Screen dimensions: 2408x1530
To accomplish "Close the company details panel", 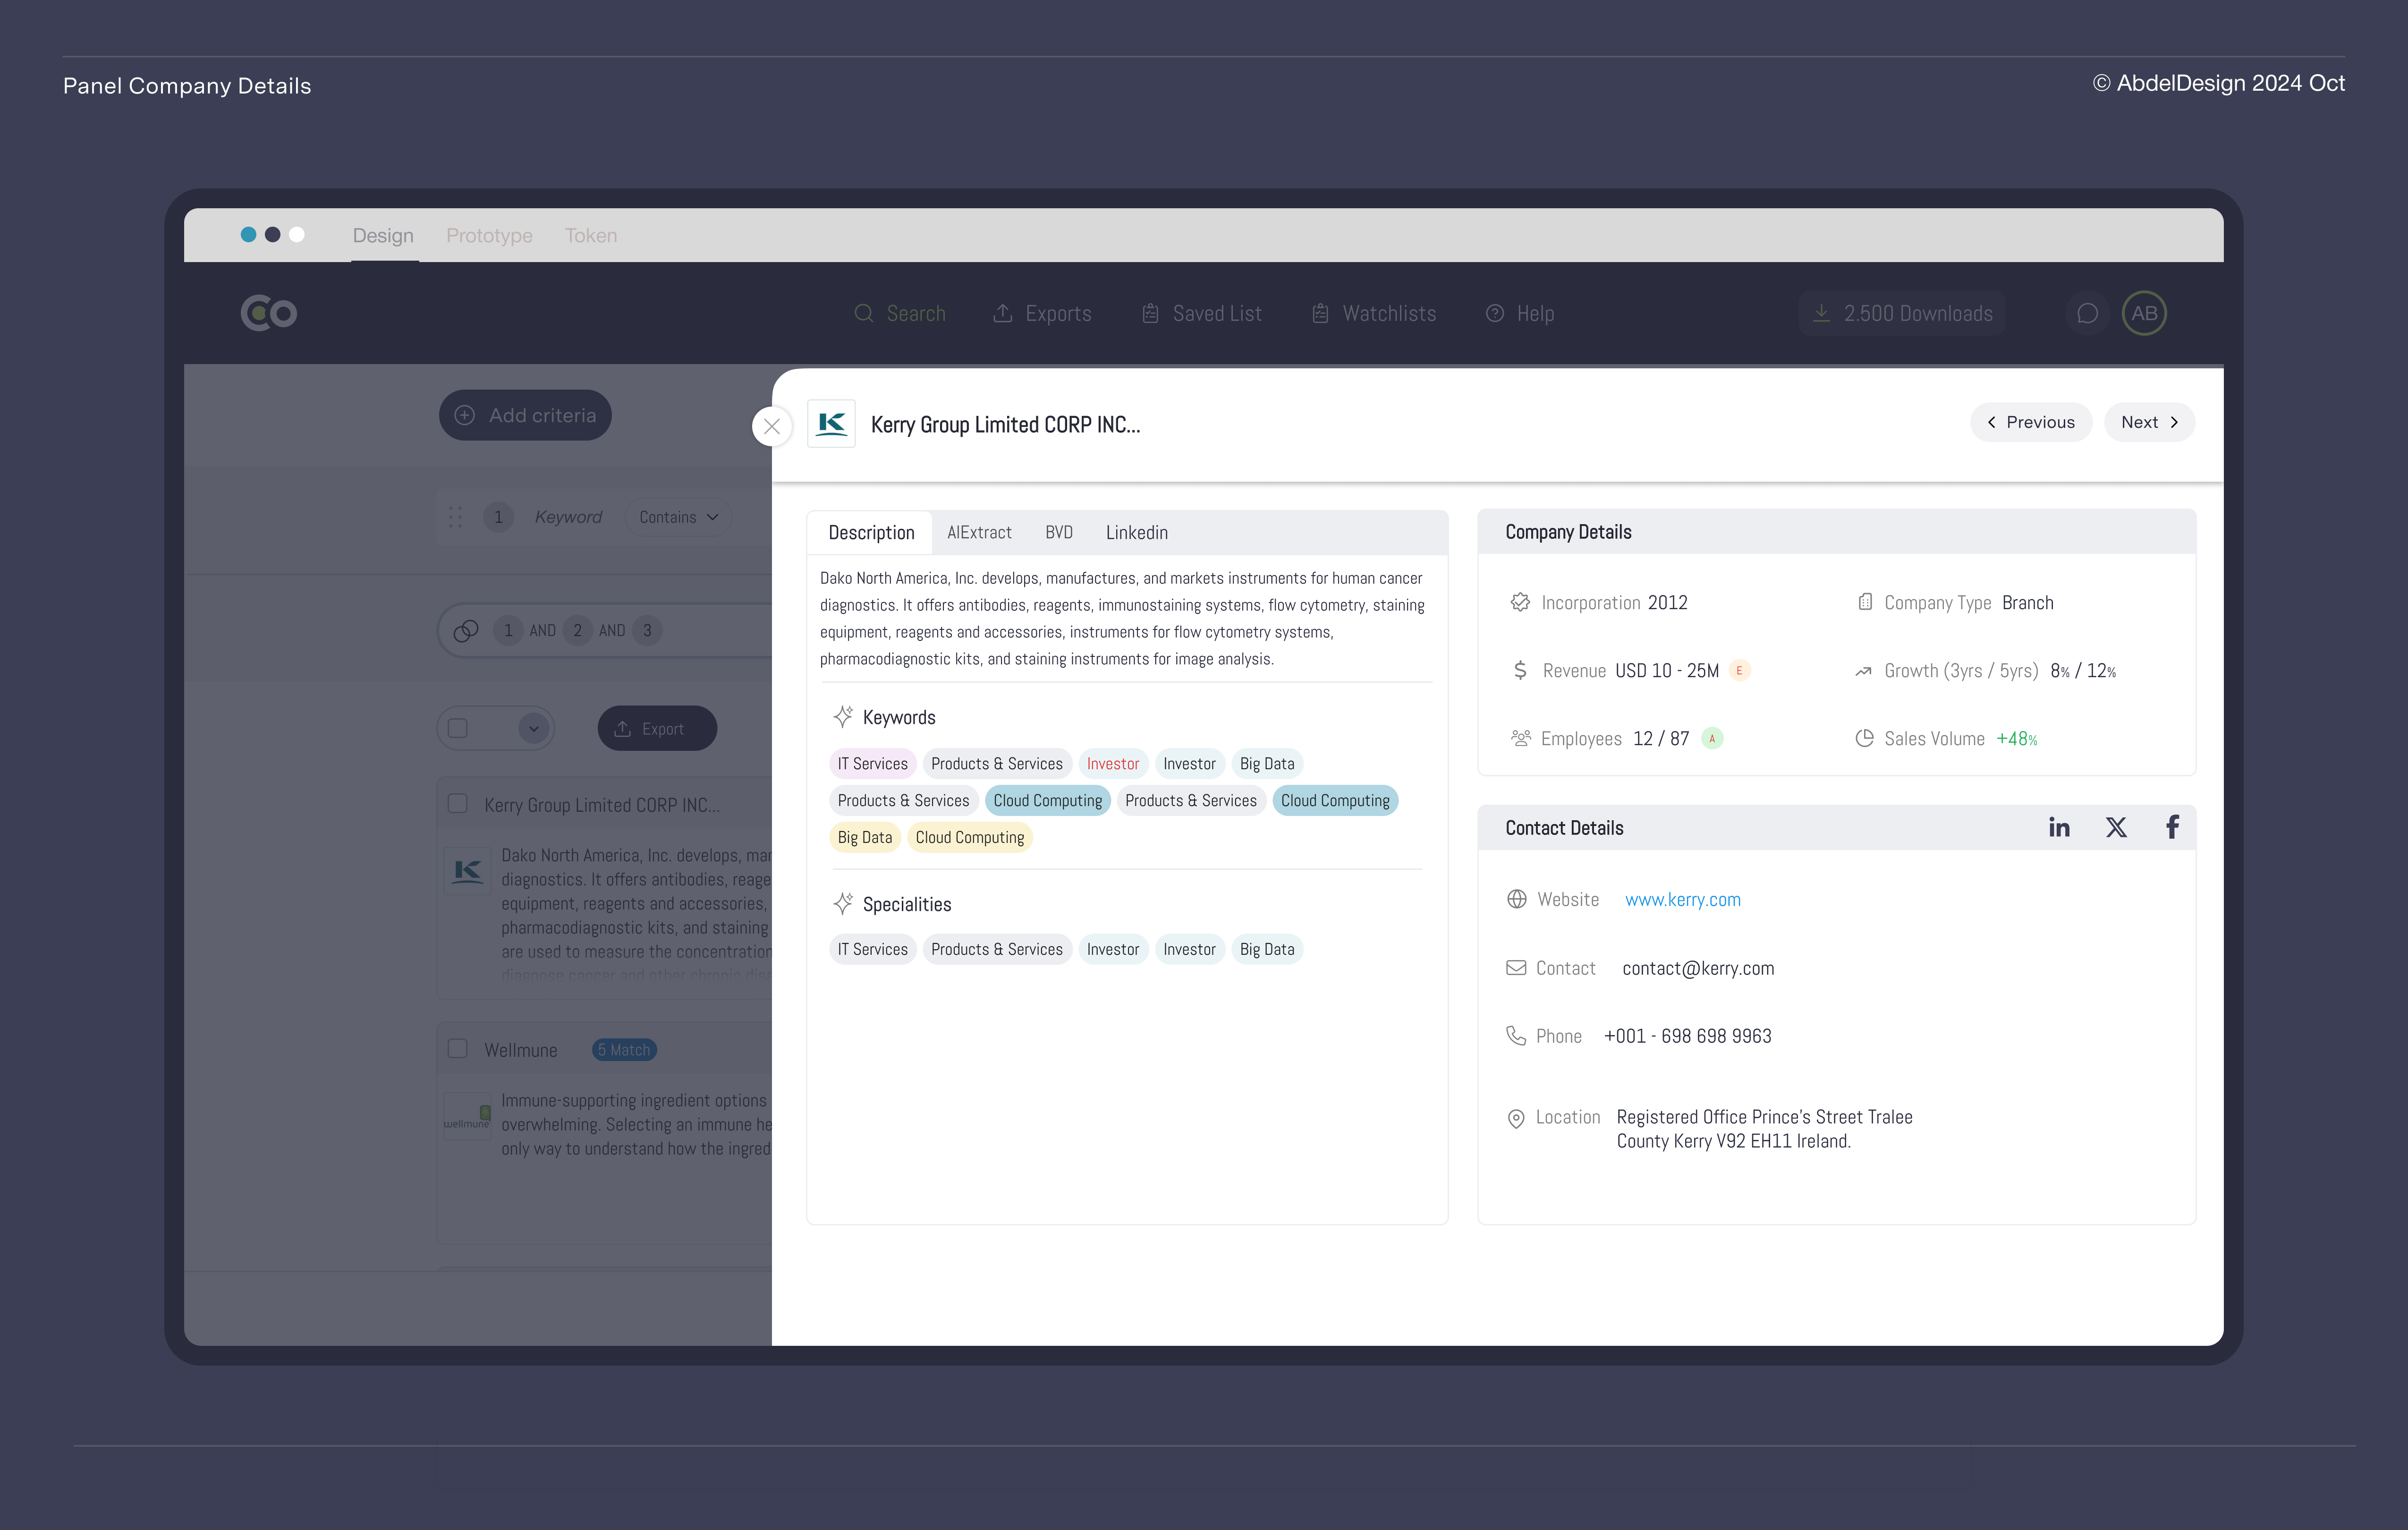I will coord(771,426).
